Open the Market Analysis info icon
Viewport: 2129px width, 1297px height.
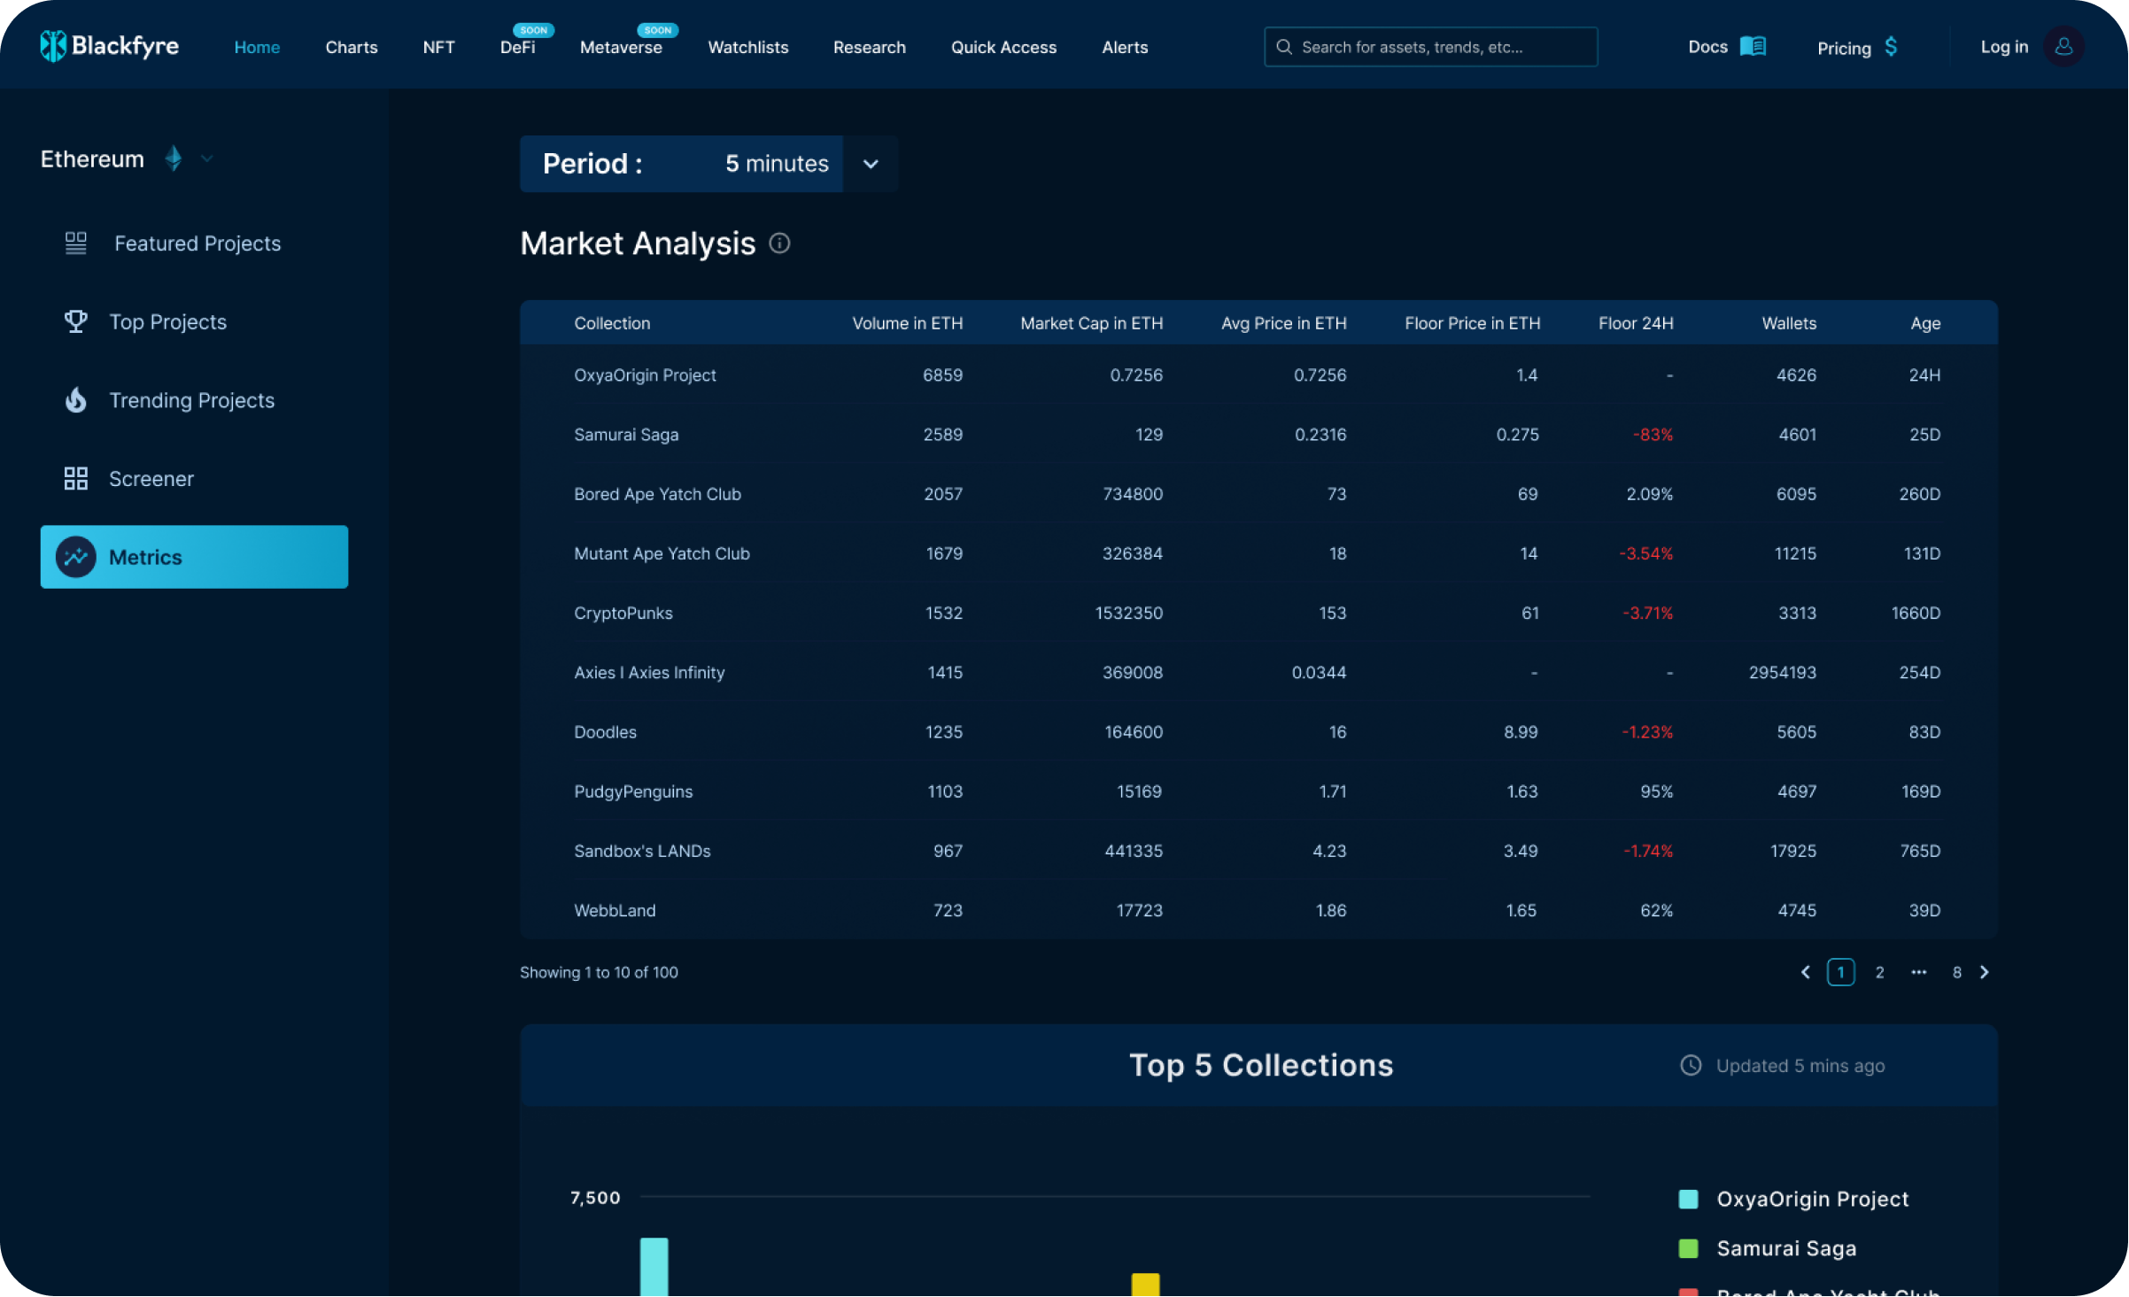779,243
